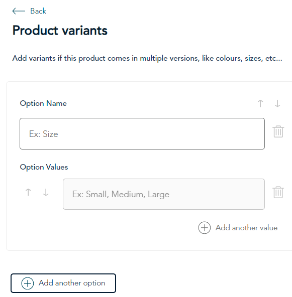Click the Option Values field label
This screenshot has width=292, height=297.
tap(44, 167)
